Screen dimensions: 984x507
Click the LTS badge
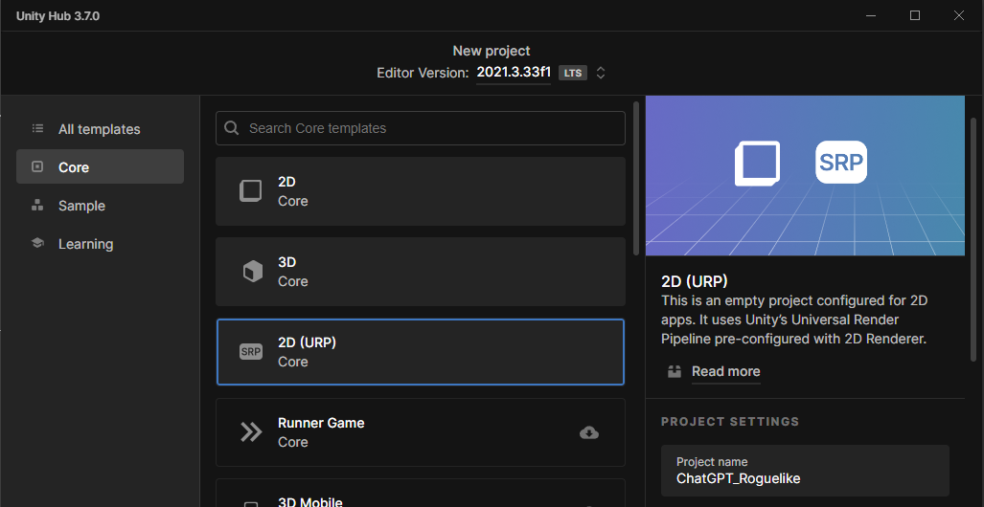click(x=573, y=73)
